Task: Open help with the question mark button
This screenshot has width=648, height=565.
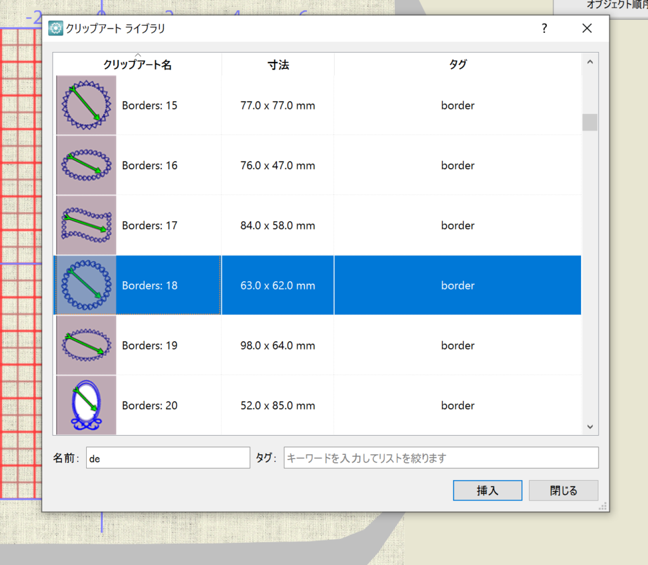Action: (544, 29)
